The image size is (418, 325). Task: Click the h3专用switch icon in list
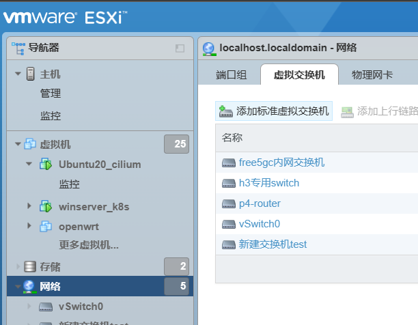coord(228,183)
